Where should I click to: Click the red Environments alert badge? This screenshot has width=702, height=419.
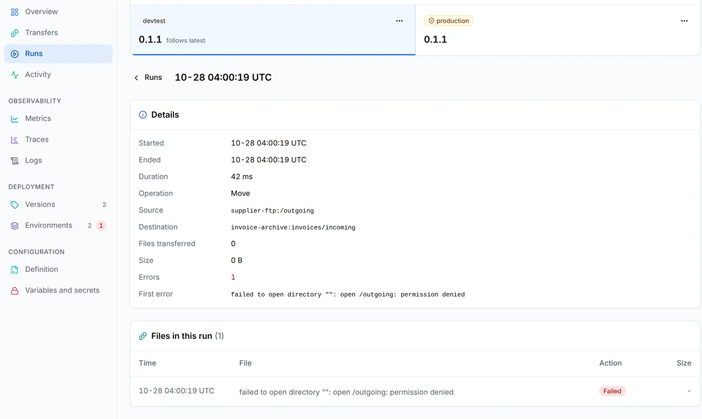pos(101,226)
